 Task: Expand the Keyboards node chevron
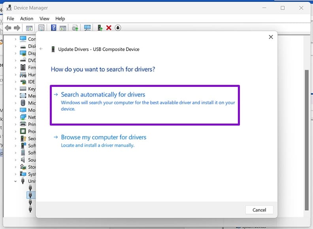click(x=15, y=89)
